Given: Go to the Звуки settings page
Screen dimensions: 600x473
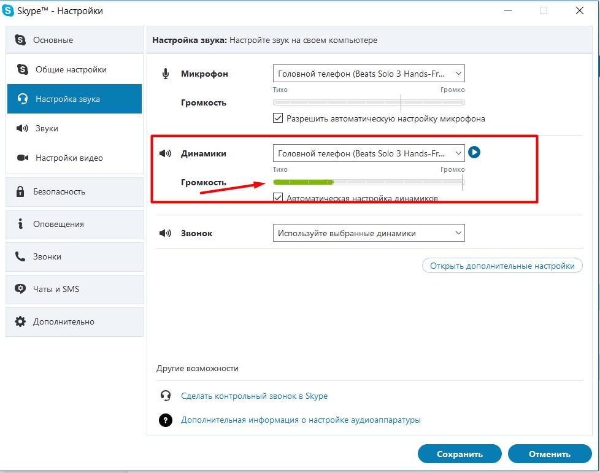Looking at the screenshot, I should (x=75, y=128).
